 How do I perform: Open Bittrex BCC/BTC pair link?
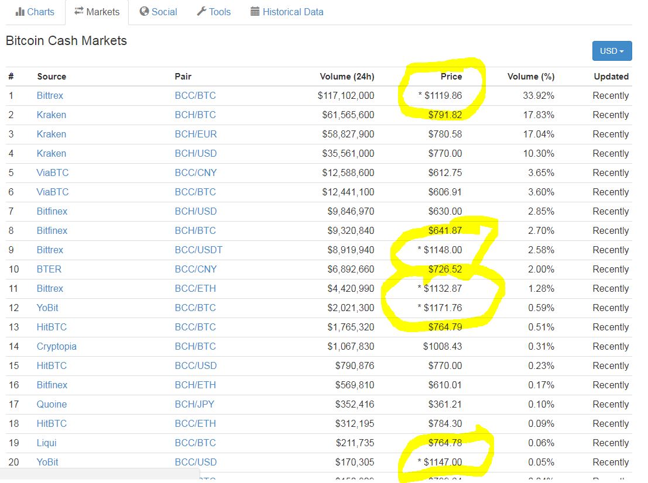click(x=195, y=96)
